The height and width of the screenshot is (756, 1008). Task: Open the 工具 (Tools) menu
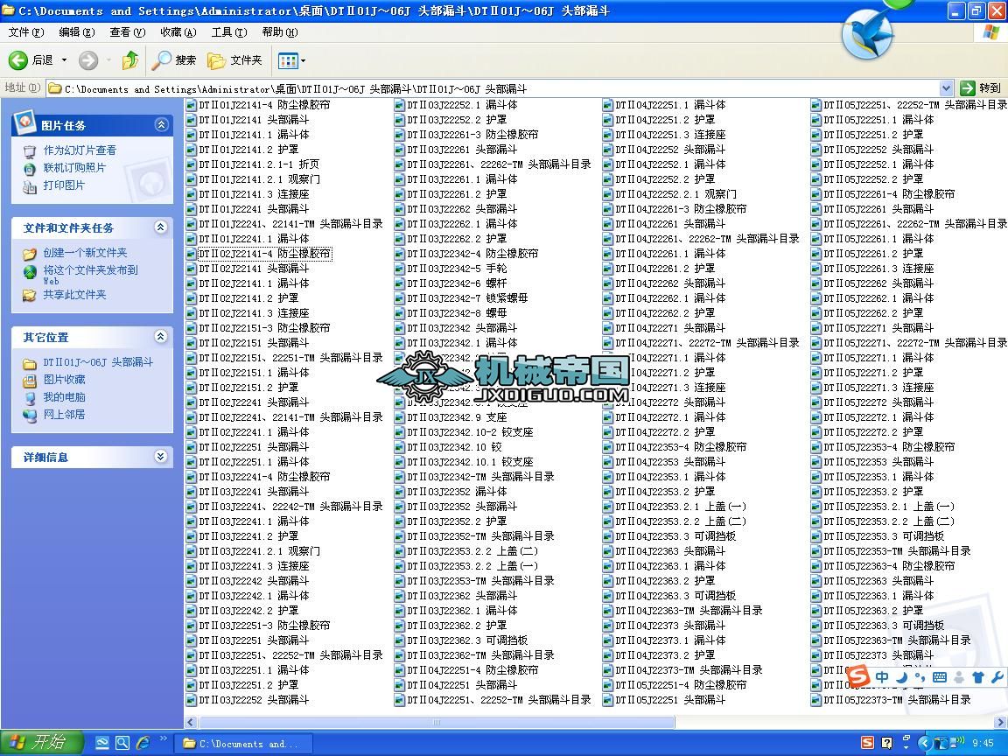[x=228, y=32]
